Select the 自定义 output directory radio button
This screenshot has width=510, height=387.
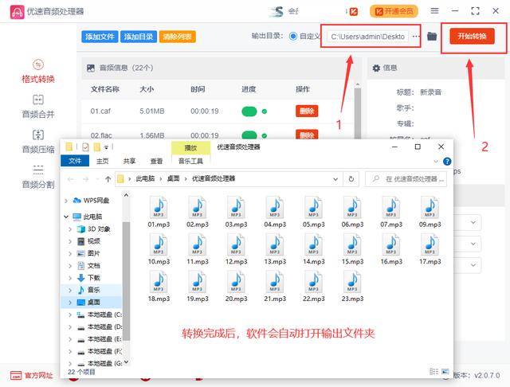click(x=293, y=36)
